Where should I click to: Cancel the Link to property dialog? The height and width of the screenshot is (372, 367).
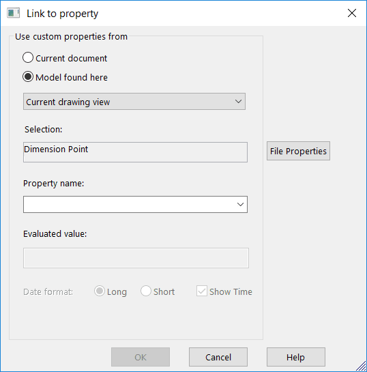pos(218,357)
